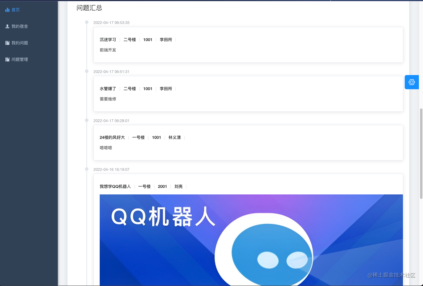Image resolution: width=423 pixels, height=286 pixels.
Task: Click the page vertical scrollbar thumb
Action: click(x=421, y=154)
